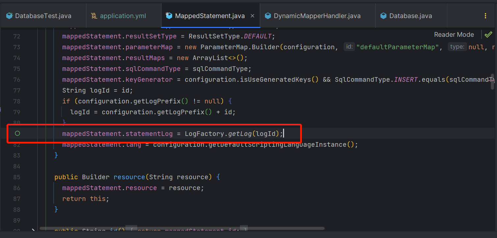This screenshot has height=238, width=497.
Task: Click the Database.java class icon
Action: (383, 16)
